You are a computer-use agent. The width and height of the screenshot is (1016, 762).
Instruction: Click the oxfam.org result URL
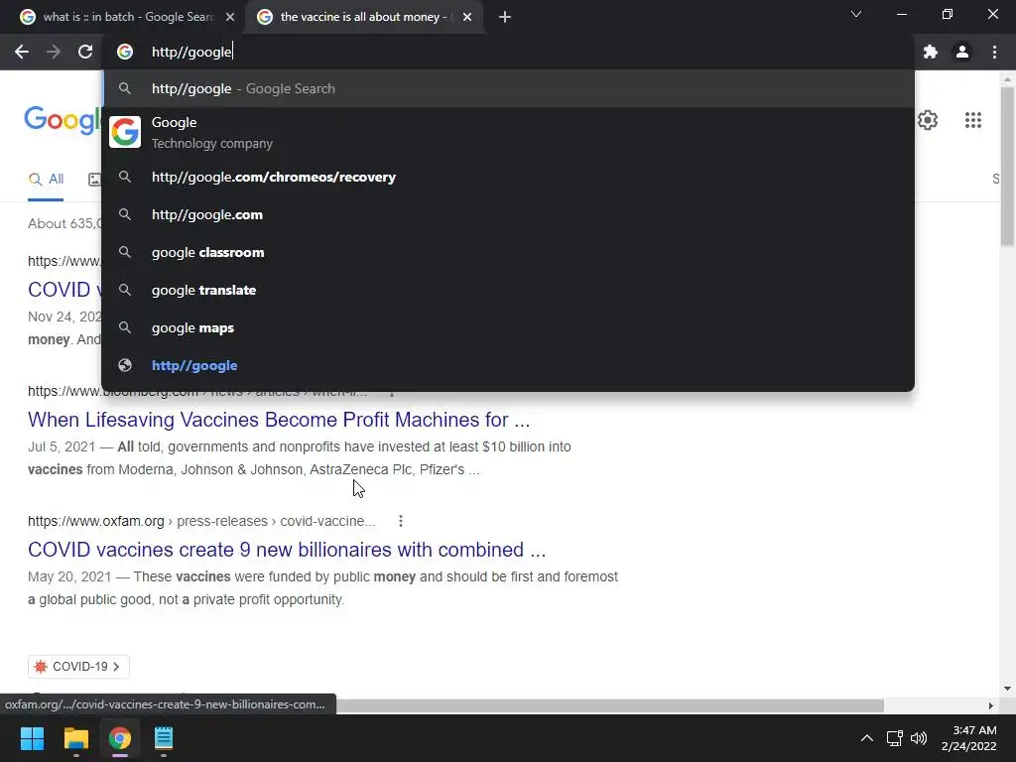201,521
